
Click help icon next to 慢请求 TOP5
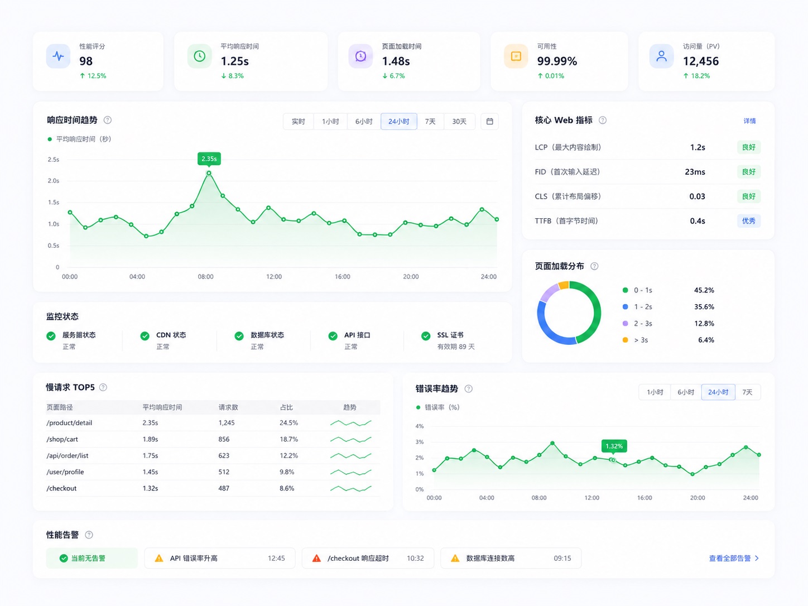click(103, 387)
